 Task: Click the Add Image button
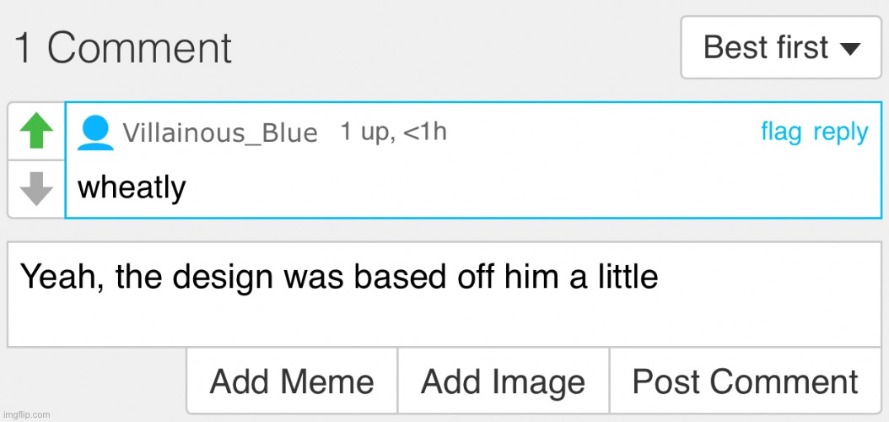pyautogui.click(x=504, y=381)
